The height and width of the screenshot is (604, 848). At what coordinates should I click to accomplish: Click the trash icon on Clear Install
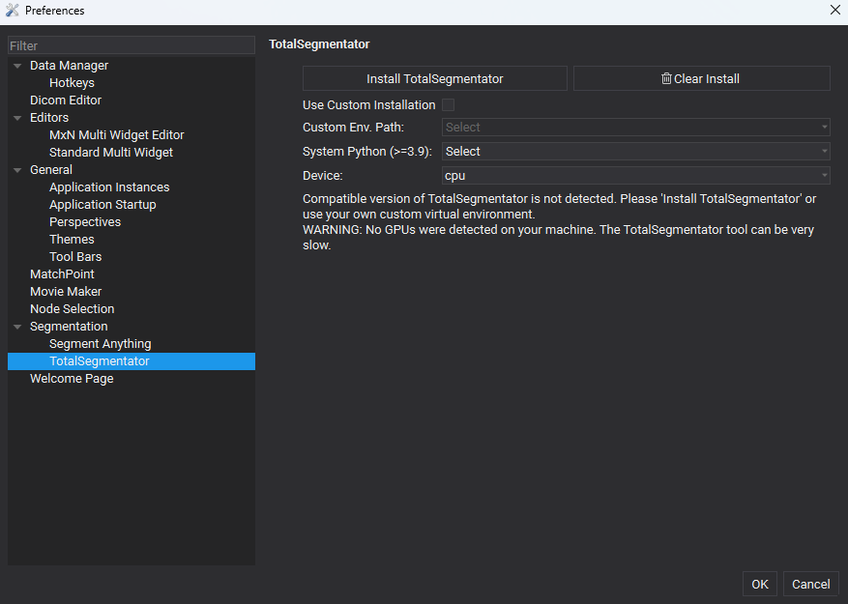(x=666, y=78)
